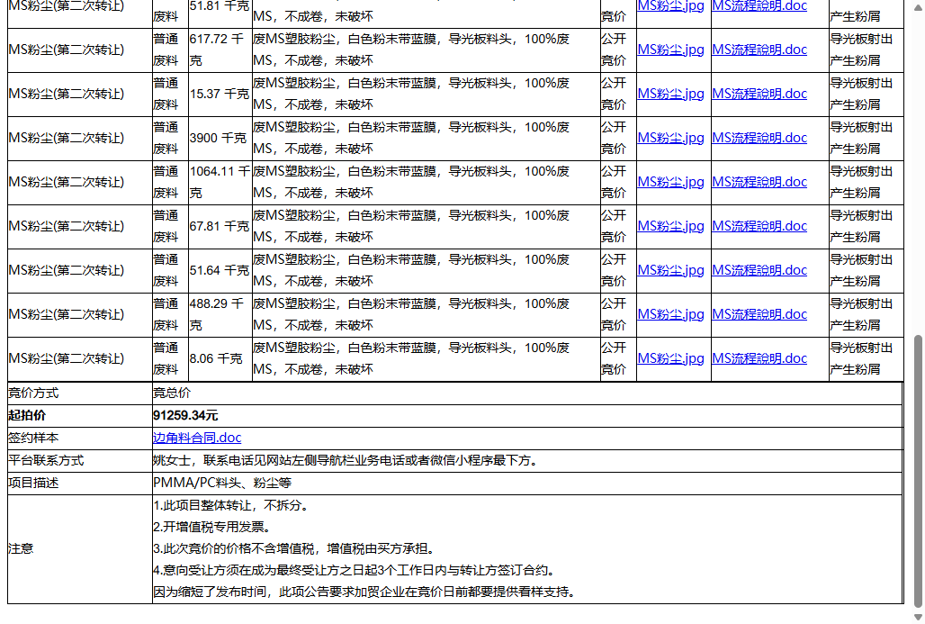Click 公开竞价 in the 1064.11 千克 row

pos(614,183)
